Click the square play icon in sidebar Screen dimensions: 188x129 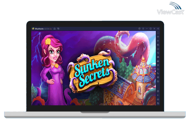pos(158,45)
